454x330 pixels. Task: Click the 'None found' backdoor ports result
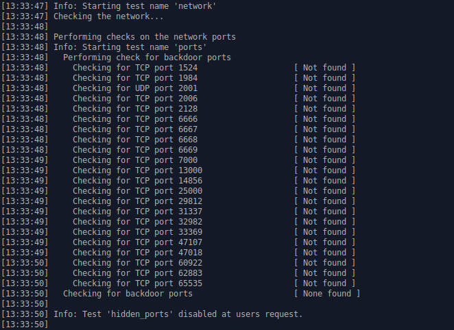pyautogui.click(x=327, y=294)
